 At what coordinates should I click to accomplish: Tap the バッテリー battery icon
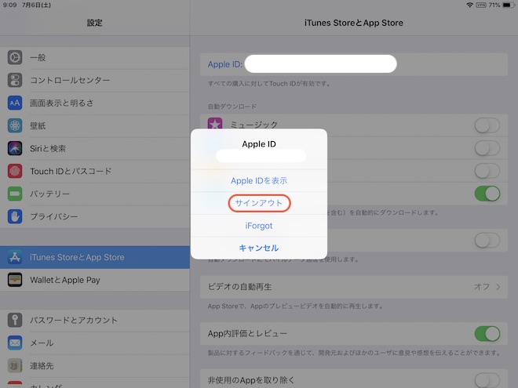(15, 194)
